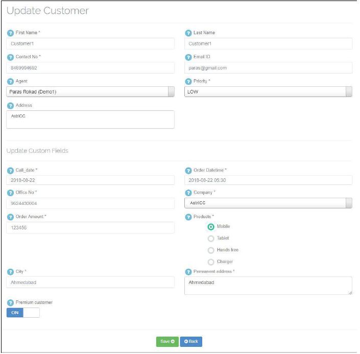Click the help icon beside First Name
Viewport: 360px width, 354px height.
click(x=10, y=33)
